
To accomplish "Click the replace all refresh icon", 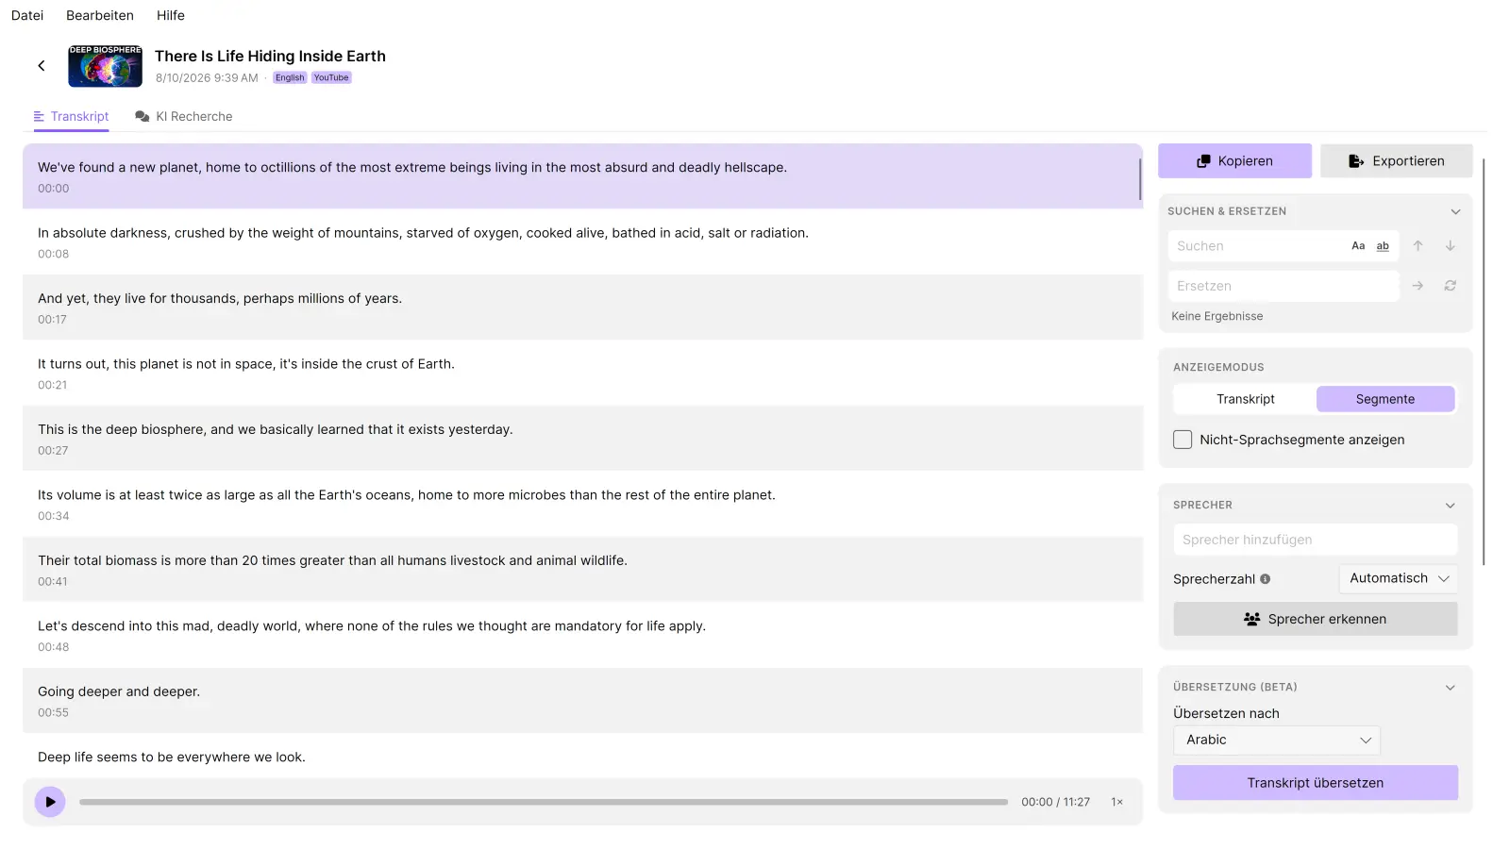I will point(1451,286).
